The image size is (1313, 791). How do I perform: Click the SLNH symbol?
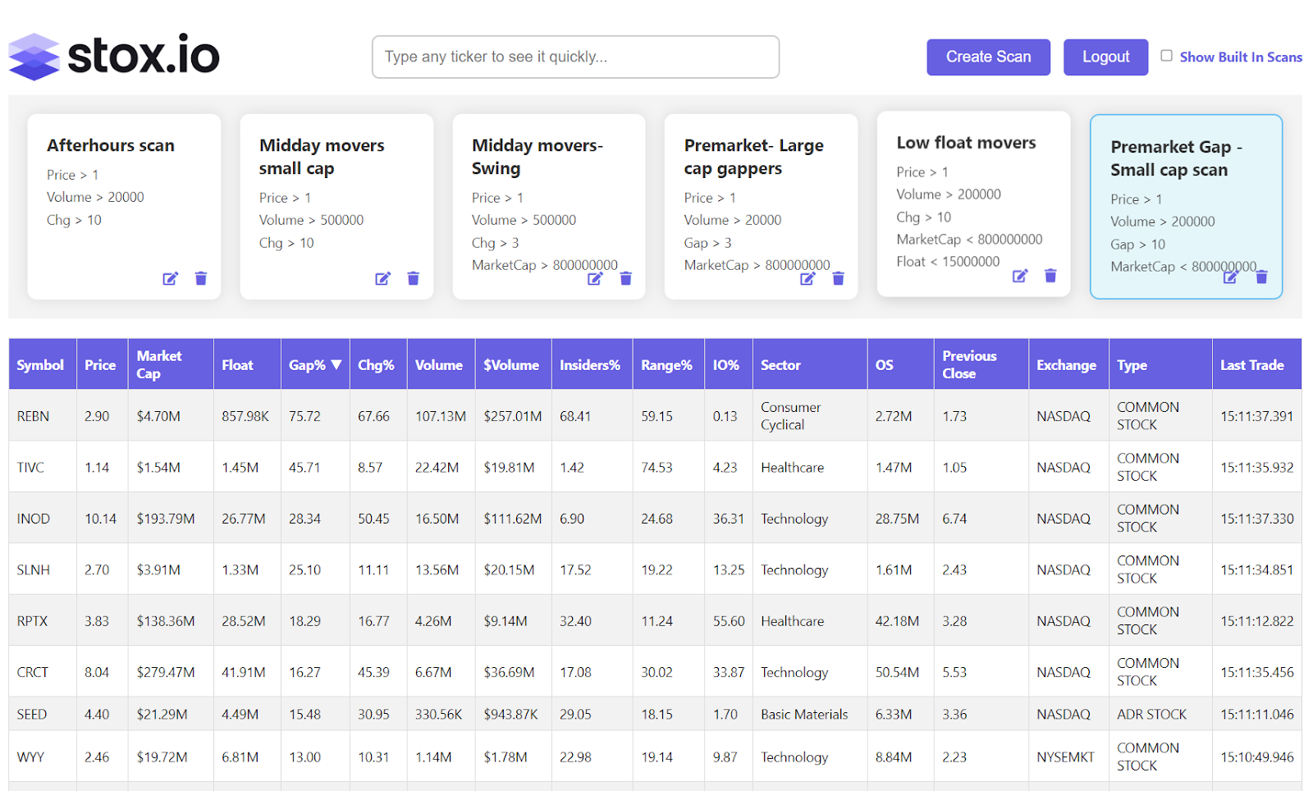[x=33, y=569]
